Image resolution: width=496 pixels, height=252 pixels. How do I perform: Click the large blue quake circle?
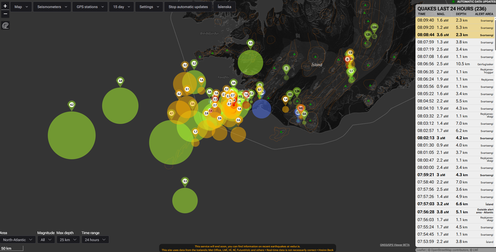point(261,109)
